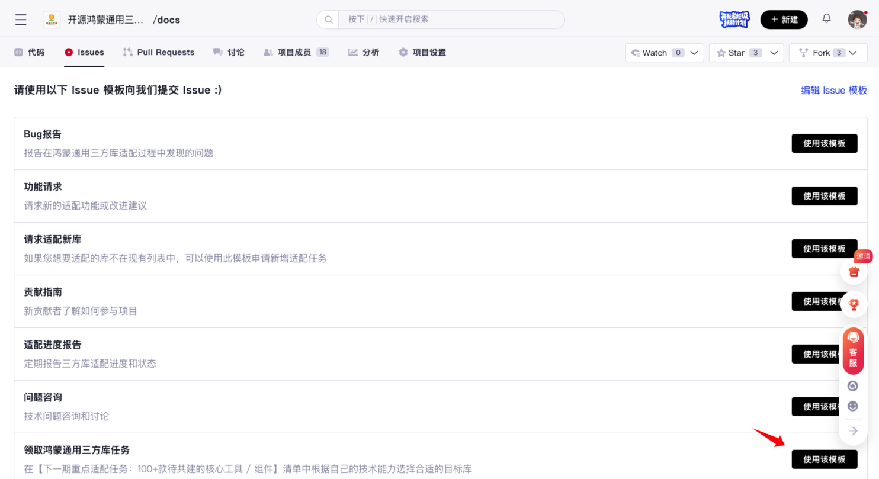Click the Bug报告 title text

pos(43,134)
